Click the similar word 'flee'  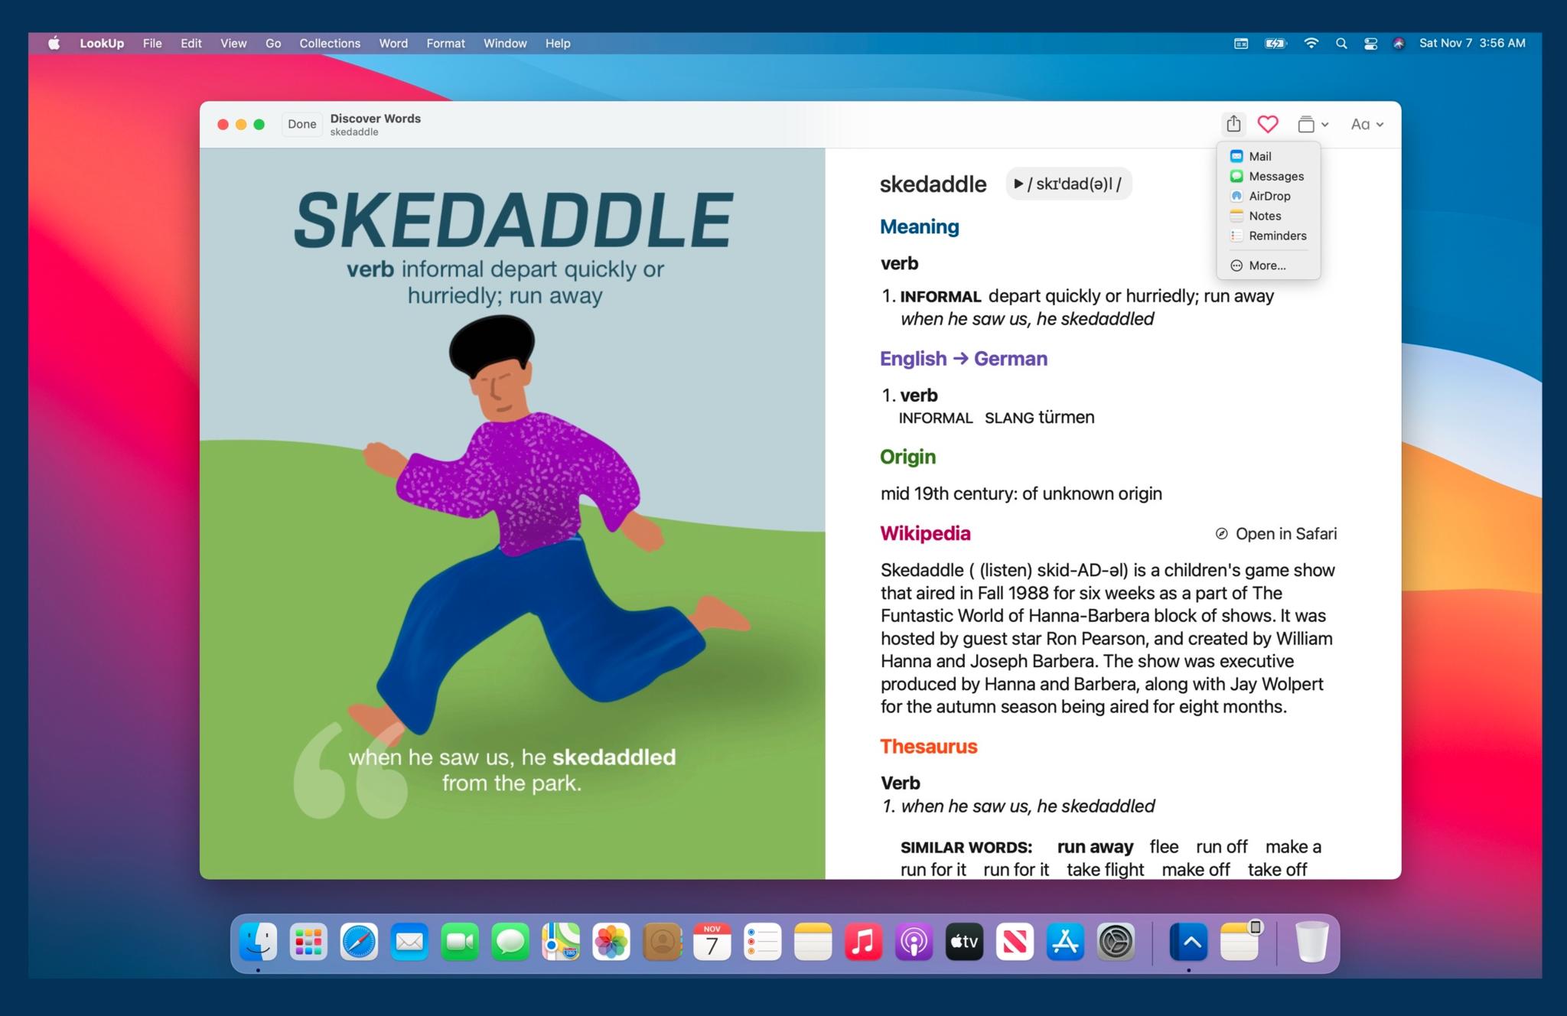coord(1164,847)
